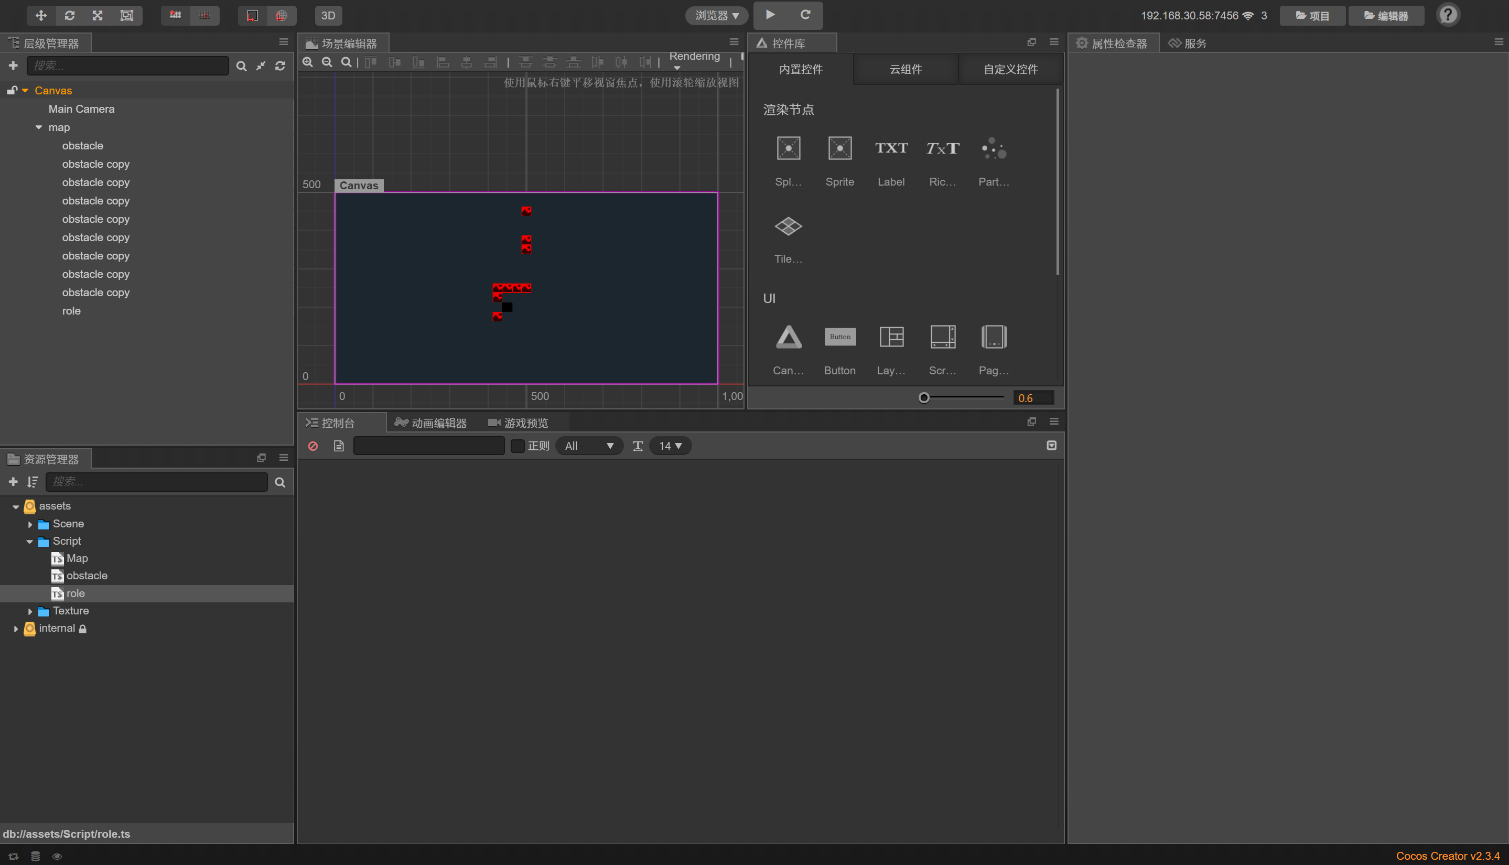
Task: Refresh the hierarchy panel
Action: [280, 66]
